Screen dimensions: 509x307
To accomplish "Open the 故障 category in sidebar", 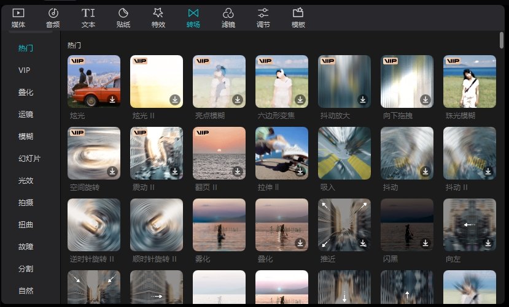I will point(26,246).
